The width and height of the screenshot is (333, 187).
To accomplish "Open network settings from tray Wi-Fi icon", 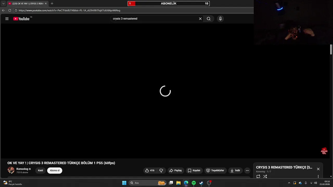I will pos(311,183).
